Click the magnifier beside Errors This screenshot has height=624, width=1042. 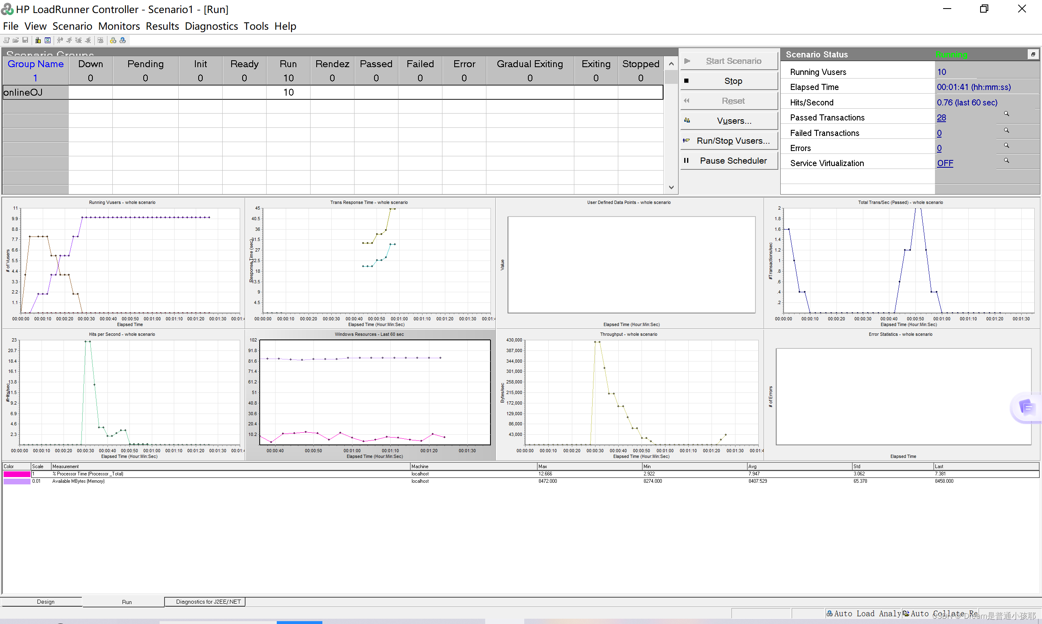[x=1006, y=145]
